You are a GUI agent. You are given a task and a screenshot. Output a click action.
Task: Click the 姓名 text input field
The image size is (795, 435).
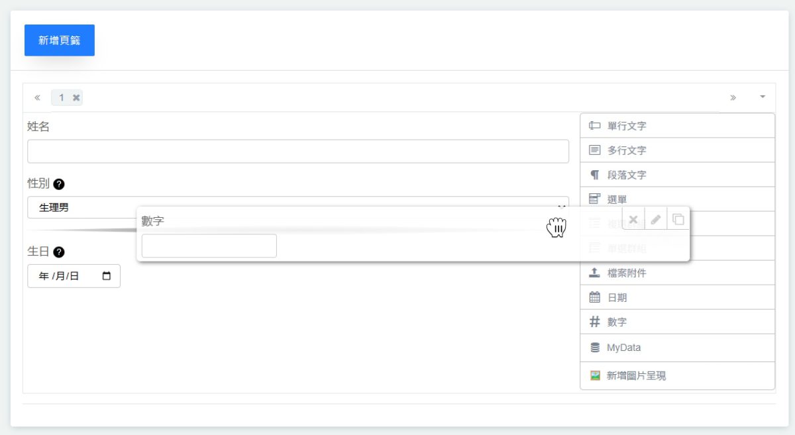click(298, 151)
